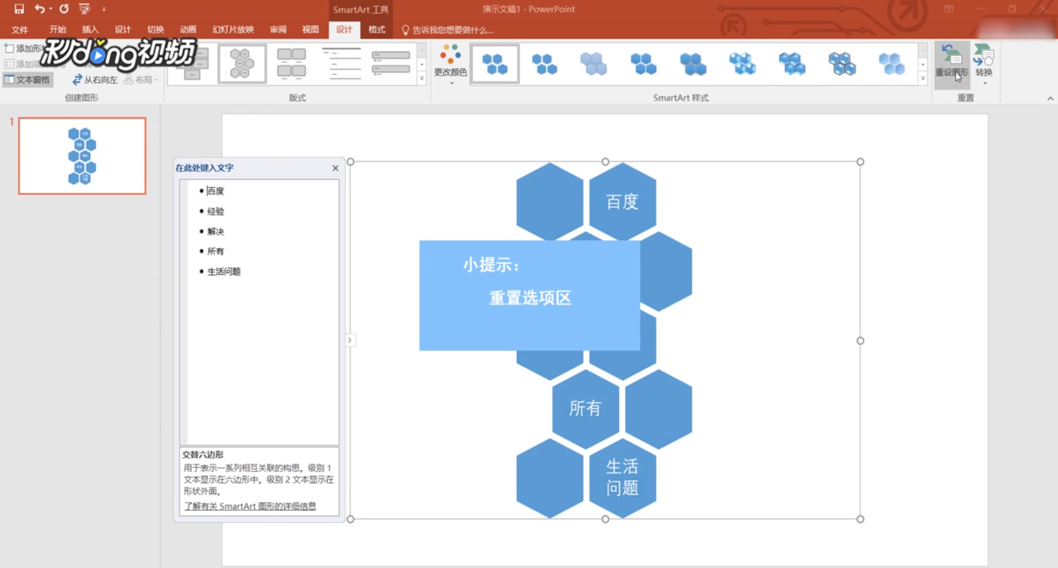The width and height of the screenshot is (1058, 568).
Task: Toggle 从右向左 right-to-left direction
Action: tap(95, 80)
